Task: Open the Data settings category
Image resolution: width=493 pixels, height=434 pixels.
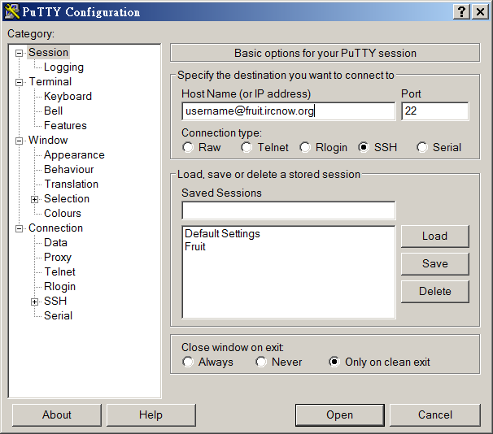Action: 55,242
